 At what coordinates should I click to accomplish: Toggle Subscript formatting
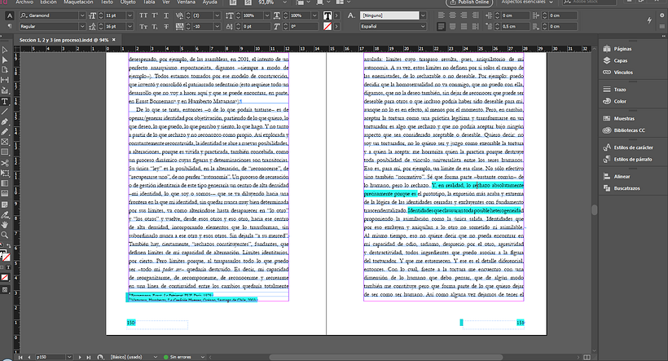pos(155,26)
